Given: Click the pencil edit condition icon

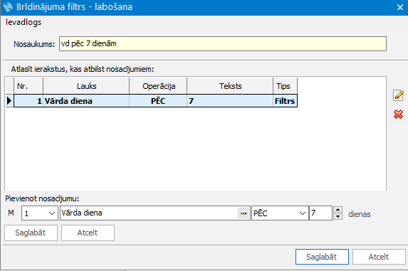Looking at the screenshot, I should click(x=398, y=95).
